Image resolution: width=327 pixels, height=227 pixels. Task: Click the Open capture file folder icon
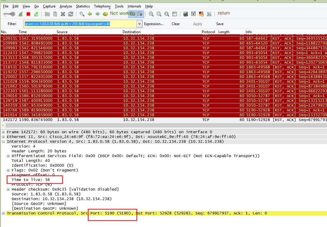47,14
